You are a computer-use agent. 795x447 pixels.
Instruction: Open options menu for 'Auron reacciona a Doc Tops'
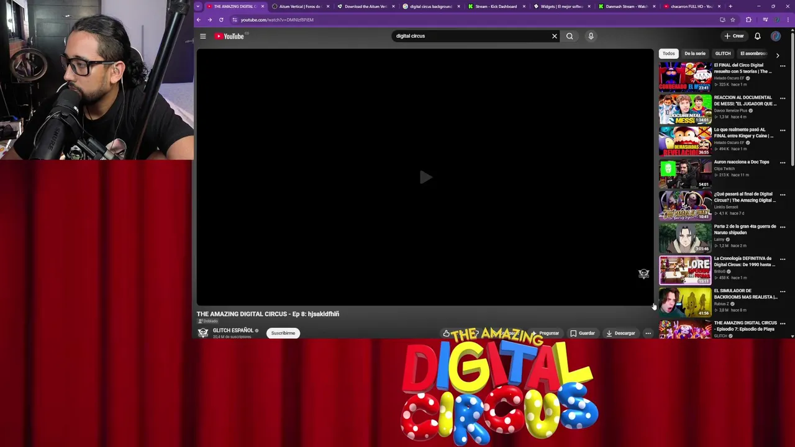(783, 163)
